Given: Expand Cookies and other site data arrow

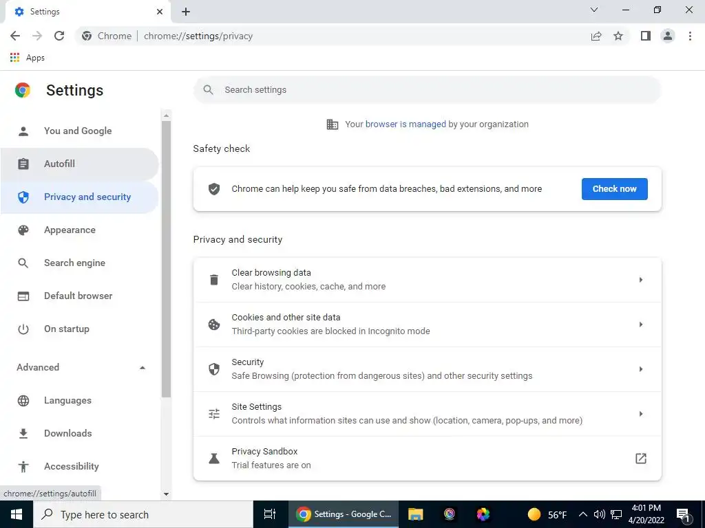Looking at the screenshot, I should pyautogui.click(x=641, y=324).
